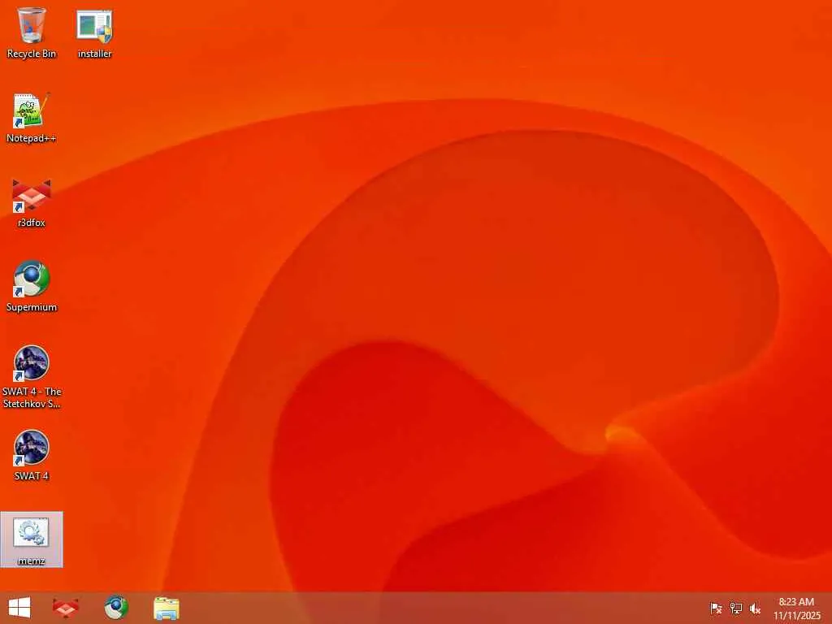The image size is (832, 624).
Task: Open the Windows Start button
Action: (19, 608)
